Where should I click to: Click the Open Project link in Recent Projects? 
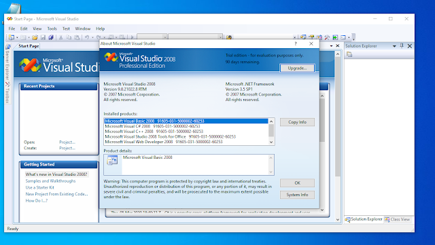(67, 142)
